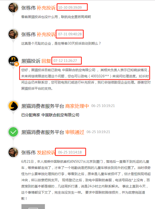Click the orange 商 badge on avatar
The height and width of the screenshot is (209, 155).
[17, 64]
